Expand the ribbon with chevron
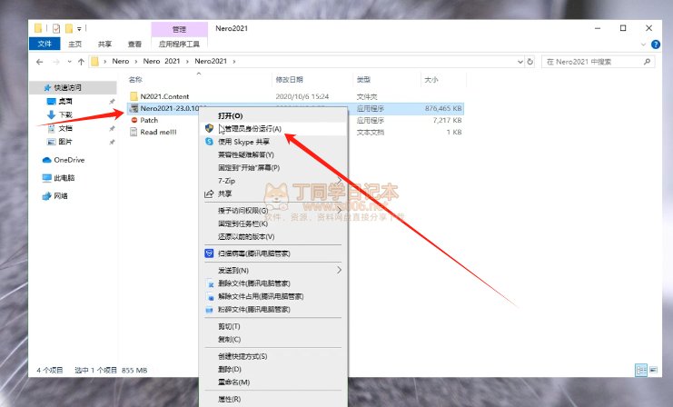The height and width of the screenshot is (407, 673). pyautogui.click(x=643, y=45)
